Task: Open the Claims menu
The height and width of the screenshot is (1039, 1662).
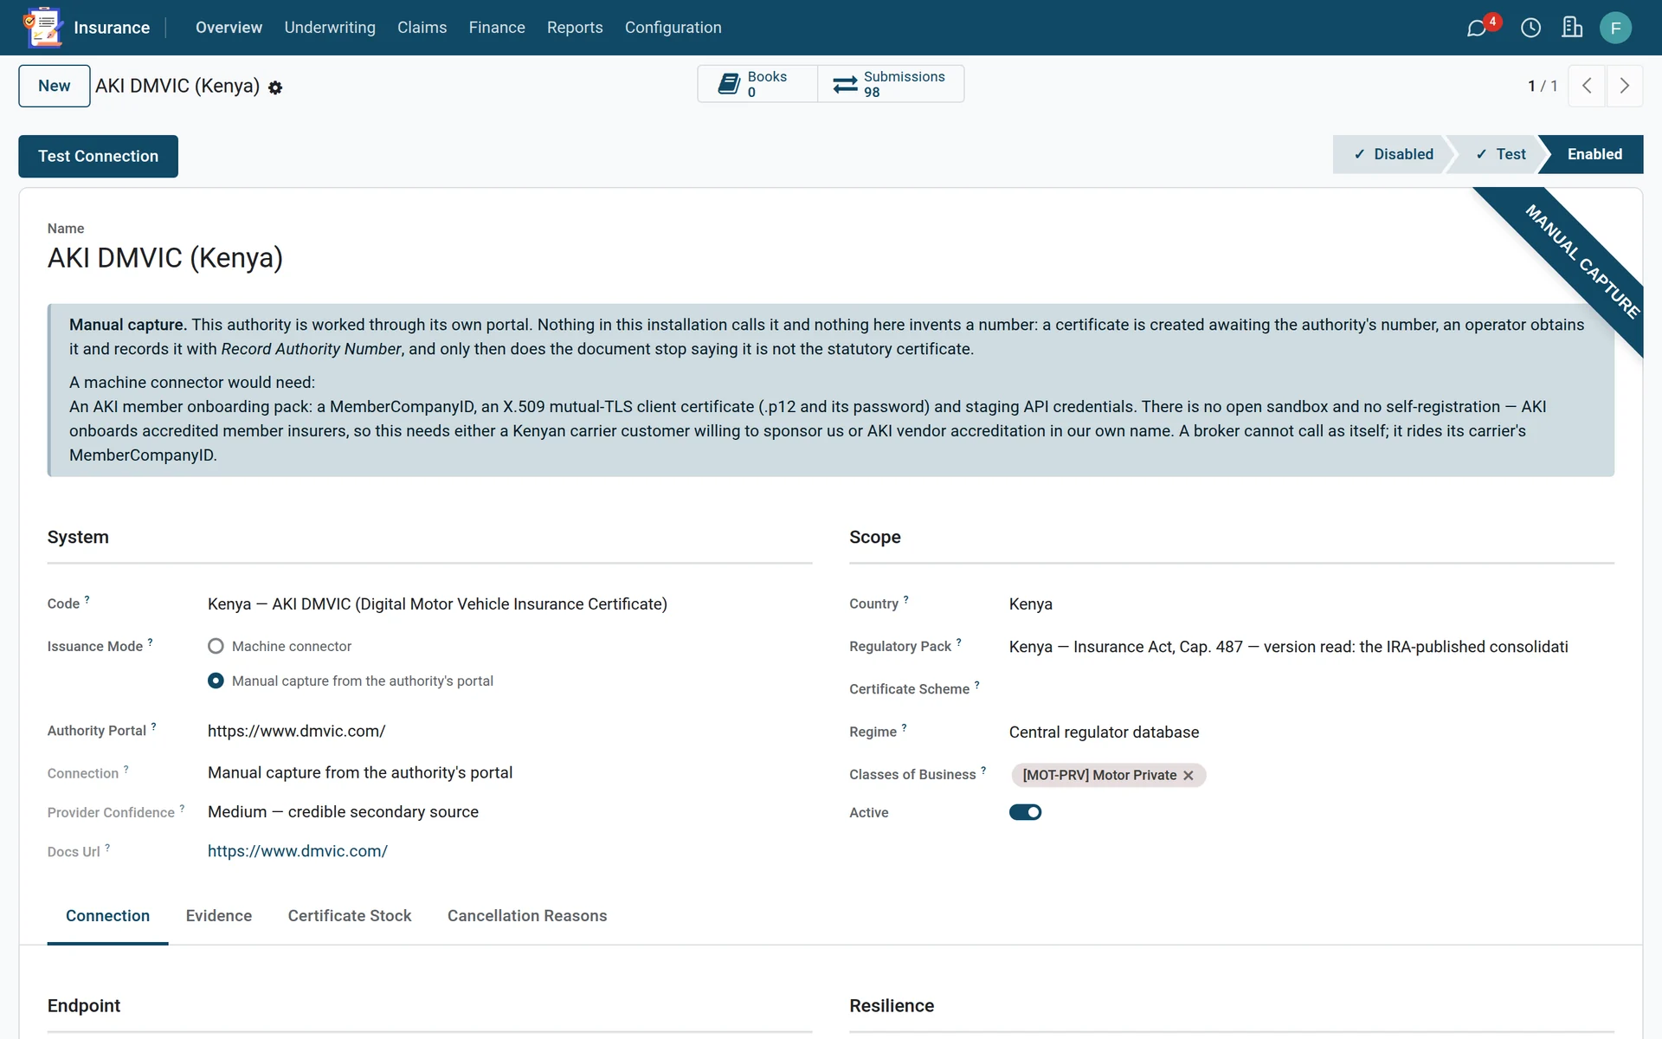Action: tap(422, 28)
